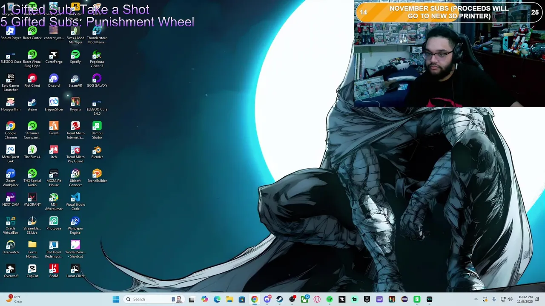Select the Thunderstore Mod Manager icon
The width and height of the screenshot is (545, 306).
pos(97,36)
